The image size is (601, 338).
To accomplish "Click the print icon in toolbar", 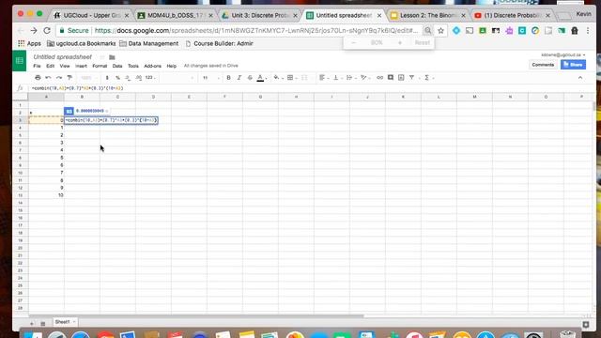I will tap(38, 77).
